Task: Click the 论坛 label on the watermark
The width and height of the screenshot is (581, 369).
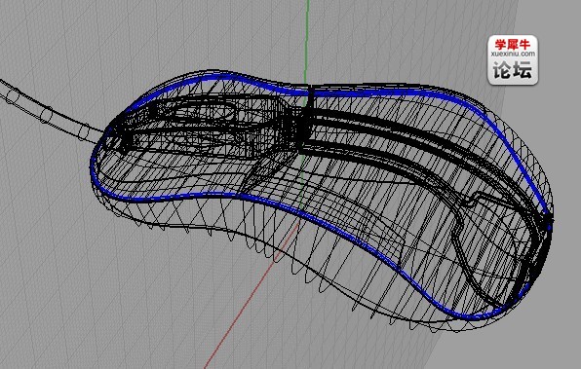Action: click(x=513, y=69)
